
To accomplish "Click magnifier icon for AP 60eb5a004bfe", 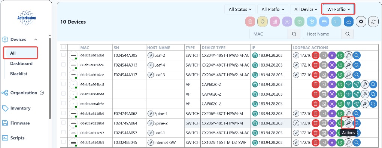I will (x=373, y=104).
